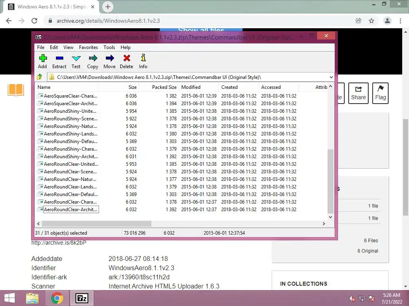Sort by the Size column header
Viewport: 409px width, 306px height.
click(119, 87)
